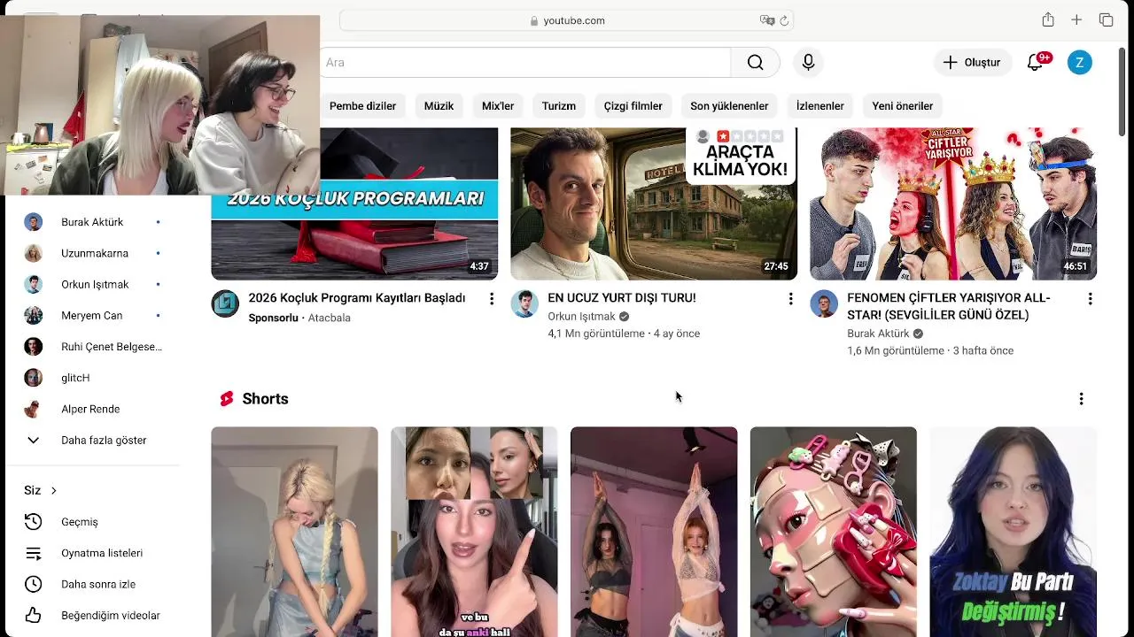Open the blonde braids Short thumbnail
1134x637 pixels.
click(294, 532)
